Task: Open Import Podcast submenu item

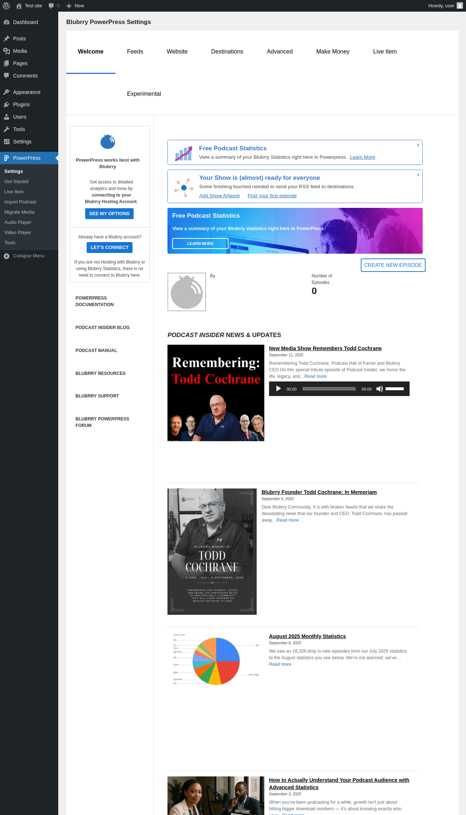Action: [x=20, y=202]
